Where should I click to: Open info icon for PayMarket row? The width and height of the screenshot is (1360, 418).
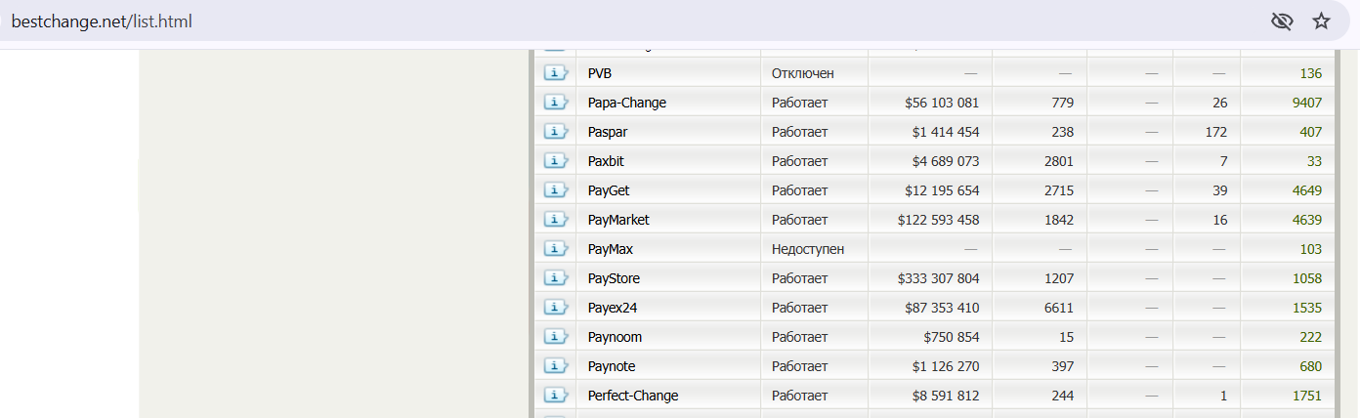[556, 220]
